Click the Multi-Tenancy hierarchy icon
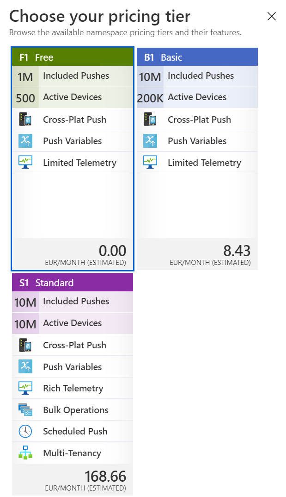Screen dimensions: 286x497 pyautogui.click(x=25, y=453)
